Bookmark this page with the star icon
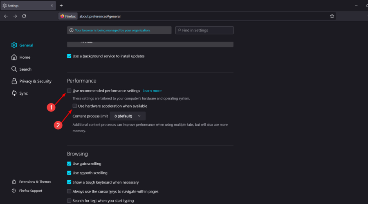The width and height of the screenshot is (368, 204). click(332, 16)
